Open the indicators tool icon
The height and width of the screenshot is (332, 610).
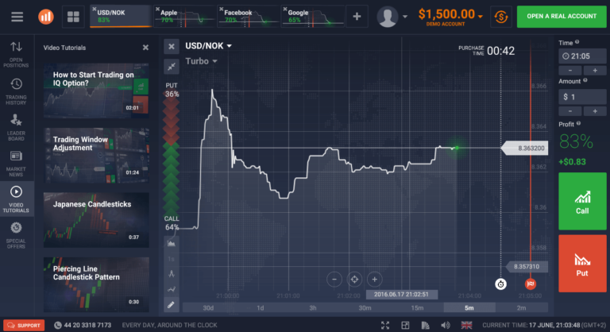coord(172,274)
